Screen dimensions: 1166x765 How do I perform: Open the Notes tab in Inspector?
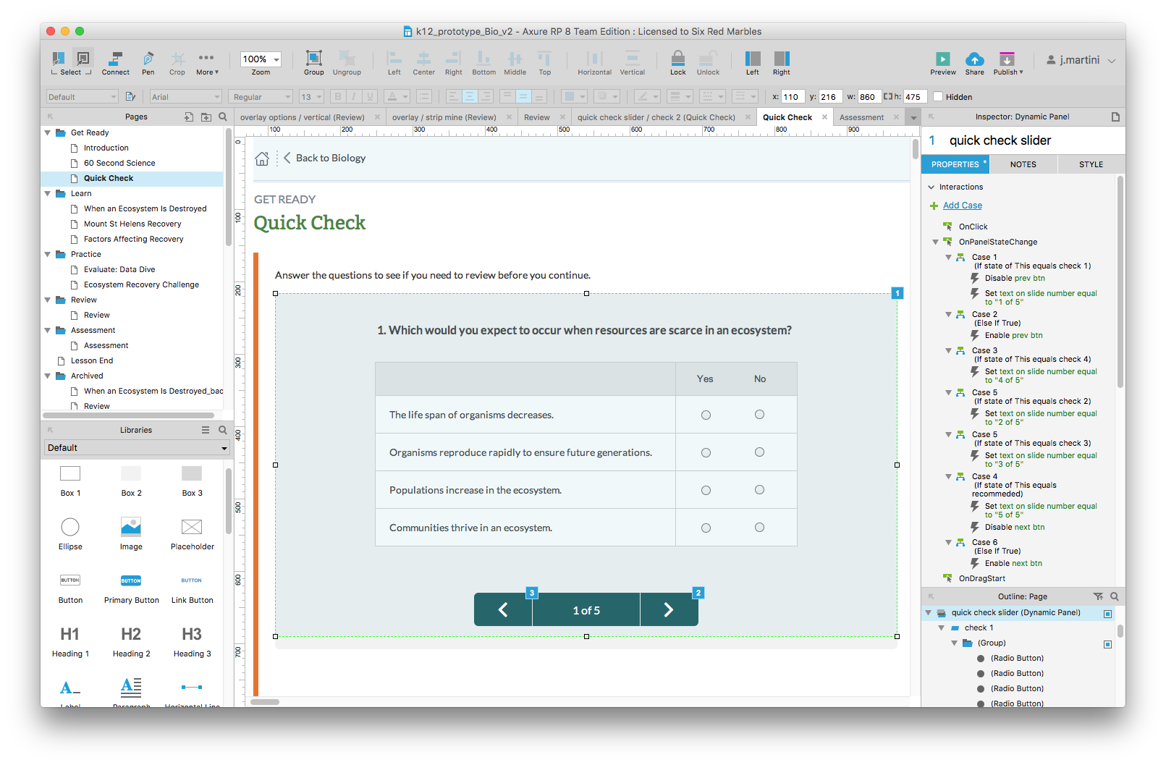click(x=1023, y=164)
